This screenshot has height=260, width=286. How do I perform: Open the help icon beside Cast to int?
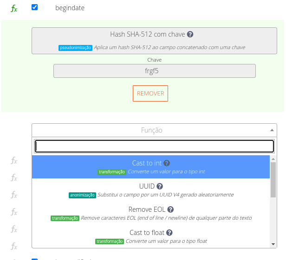click(x=167, y=163)
